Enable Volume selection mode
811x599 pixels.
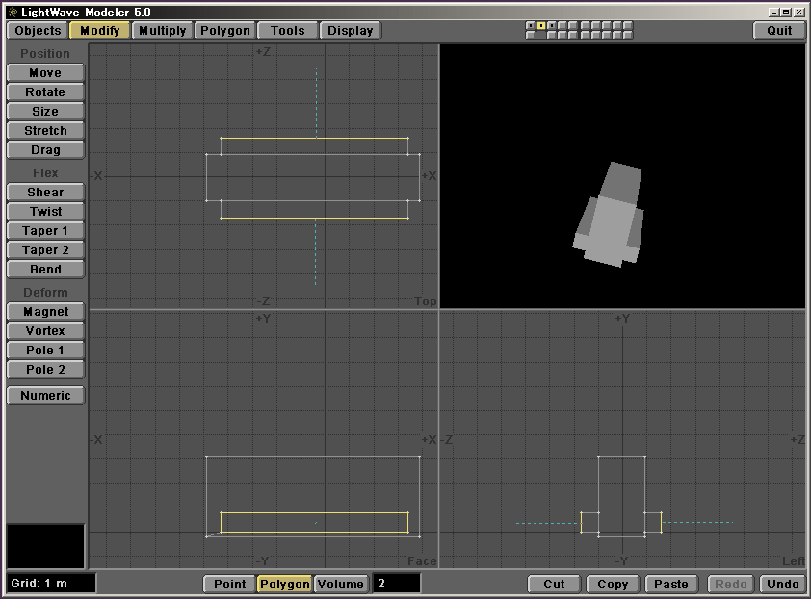click(340, 584)
